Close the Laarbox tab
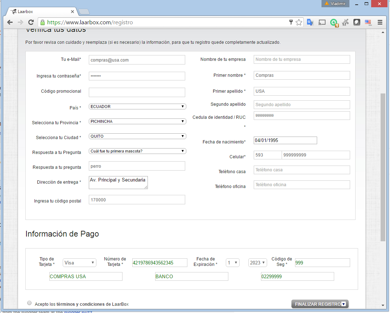 tap(72, 12)
